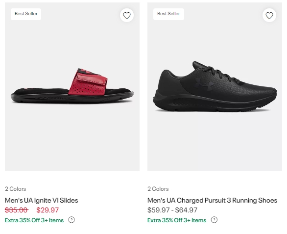Click 2 Colors label under the running shoes
This screenshot has height=234, width=287.
(158, 189)
